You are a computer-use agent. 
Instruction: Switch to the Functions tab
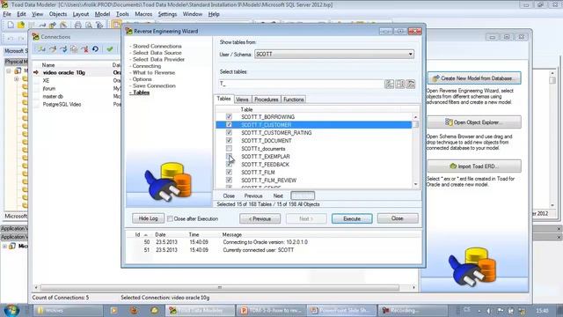click(293, 100)
